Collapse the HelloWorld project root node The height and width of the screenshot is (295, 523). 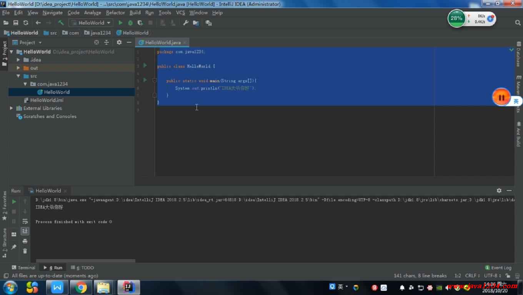click(12, 52)
